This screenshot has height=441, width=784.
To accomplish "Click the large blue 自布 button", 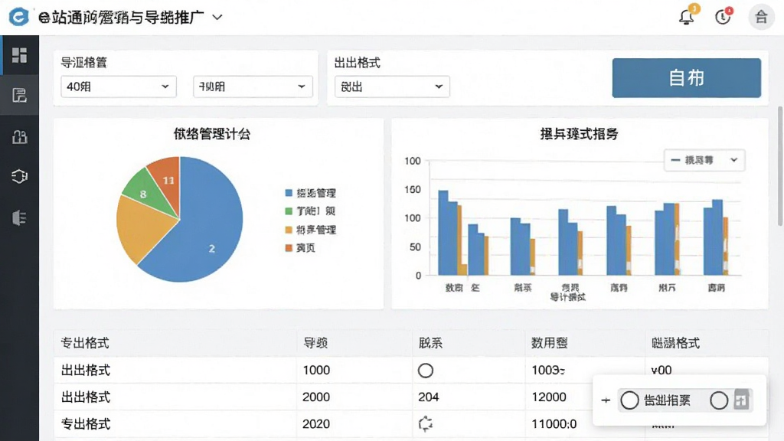I will [687, 77].
